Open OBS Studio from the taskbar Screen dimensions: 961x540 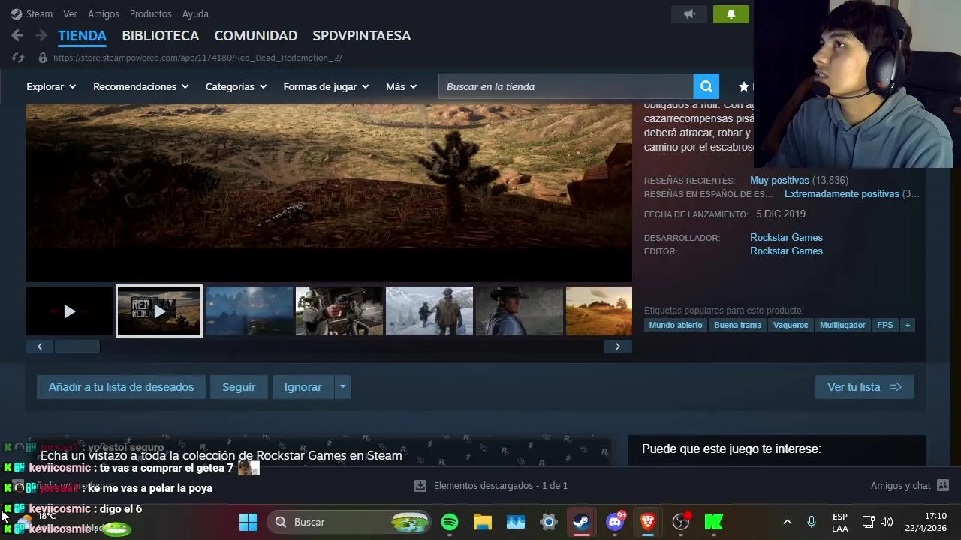pyautogui.click(x=681, y=522)
